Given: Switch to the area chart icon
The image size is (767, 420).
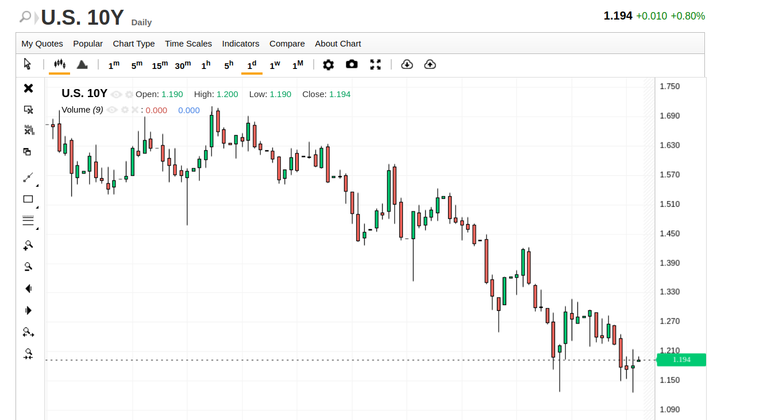Looking at the screenshot, I should coord(82,64).
